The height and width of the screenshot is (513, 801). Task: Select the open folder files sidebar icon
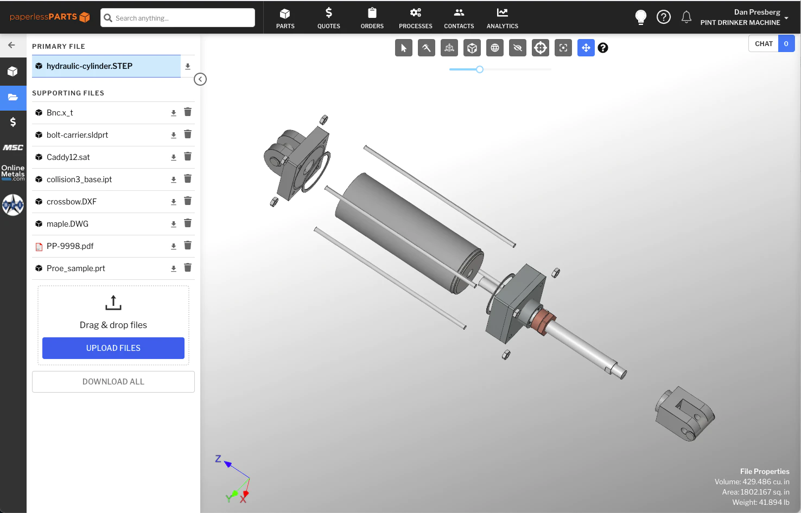pyautogui.click(x=13, y=98)
